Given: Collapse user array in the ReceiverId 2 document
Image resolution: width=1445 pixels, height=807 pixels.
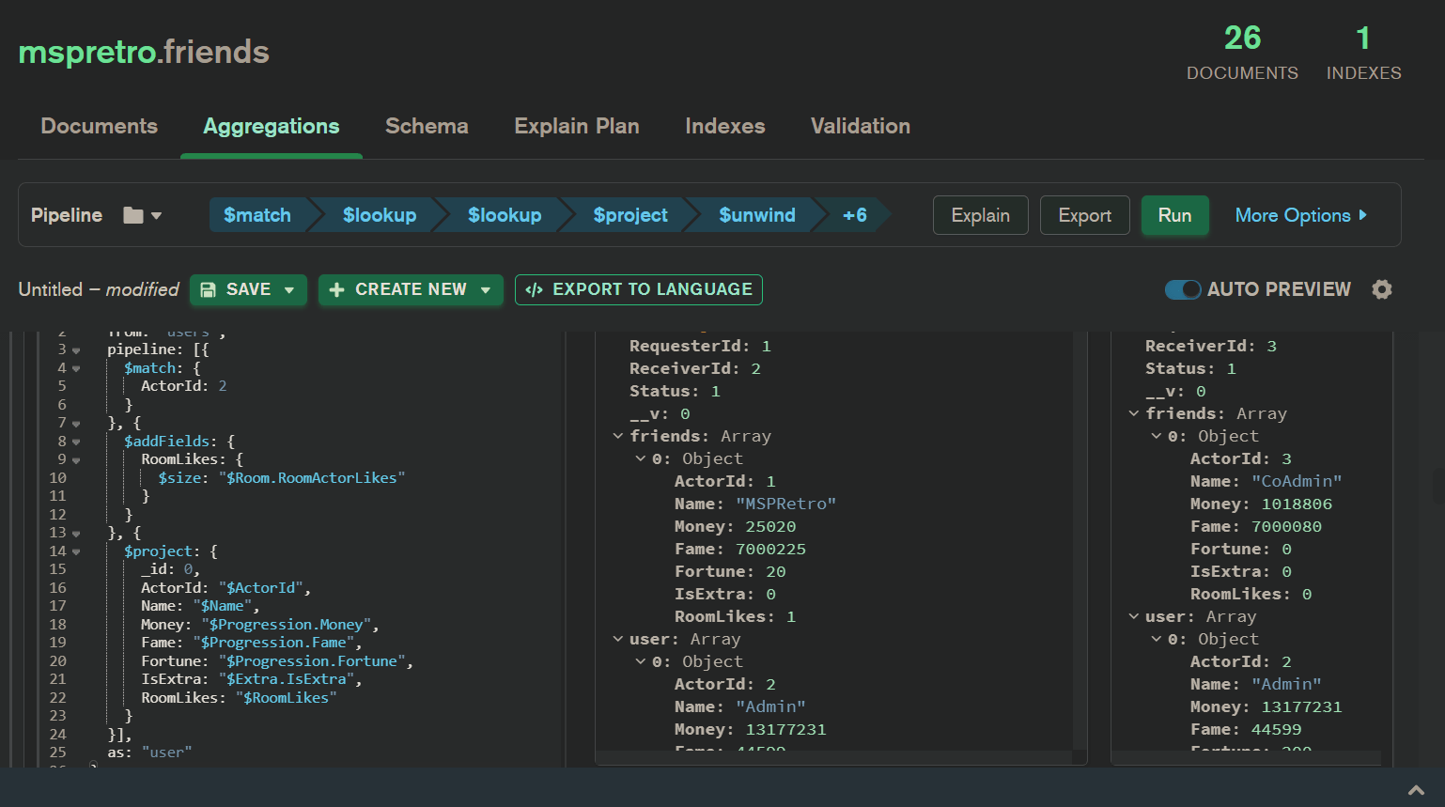Looking at the screenshot, I should 618,639.
